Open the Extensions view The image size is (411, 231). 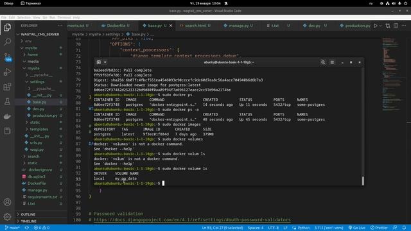[x=7, y=87]
